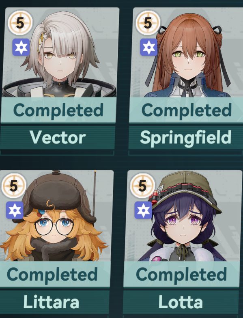Select Lotta's character portrait
The image size is (243, 318).
pyautogui.click(x=184, y=216)
